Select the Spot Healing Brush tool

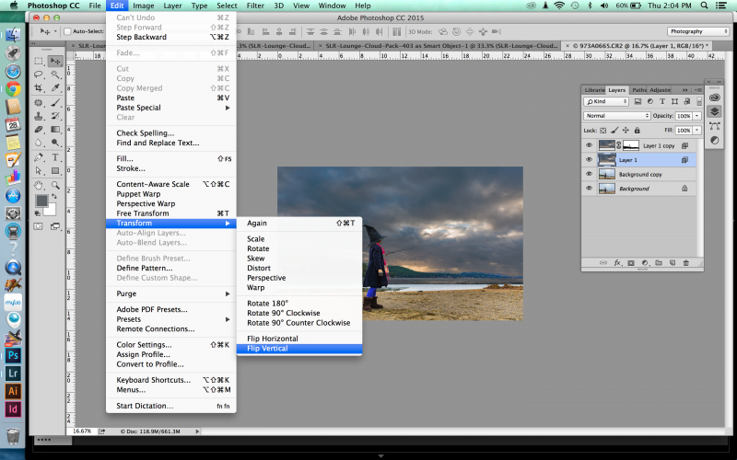click(x=39, y=102)
